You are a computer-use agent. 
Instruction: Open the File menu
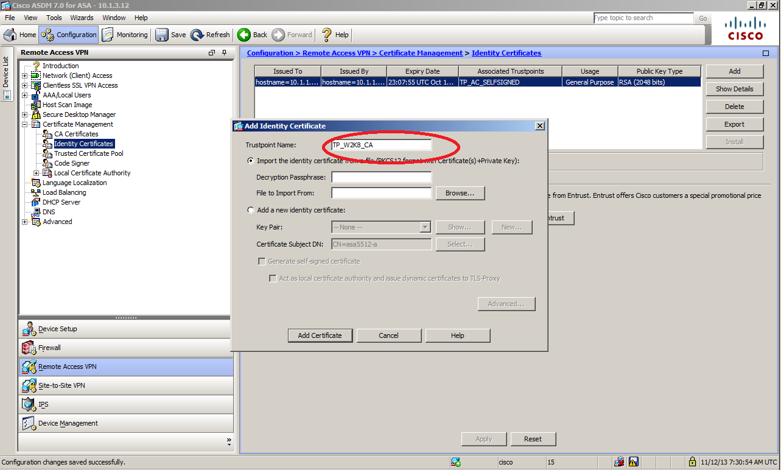pos(10,18)
